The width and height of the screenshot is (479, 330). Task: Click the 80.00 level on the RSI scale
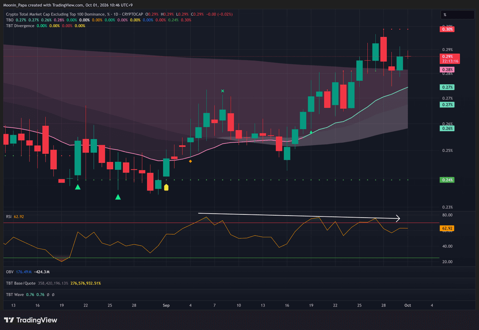(447, 215)
